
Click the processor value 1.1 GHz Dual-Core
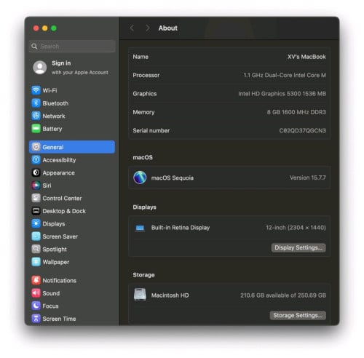[285, 75]
